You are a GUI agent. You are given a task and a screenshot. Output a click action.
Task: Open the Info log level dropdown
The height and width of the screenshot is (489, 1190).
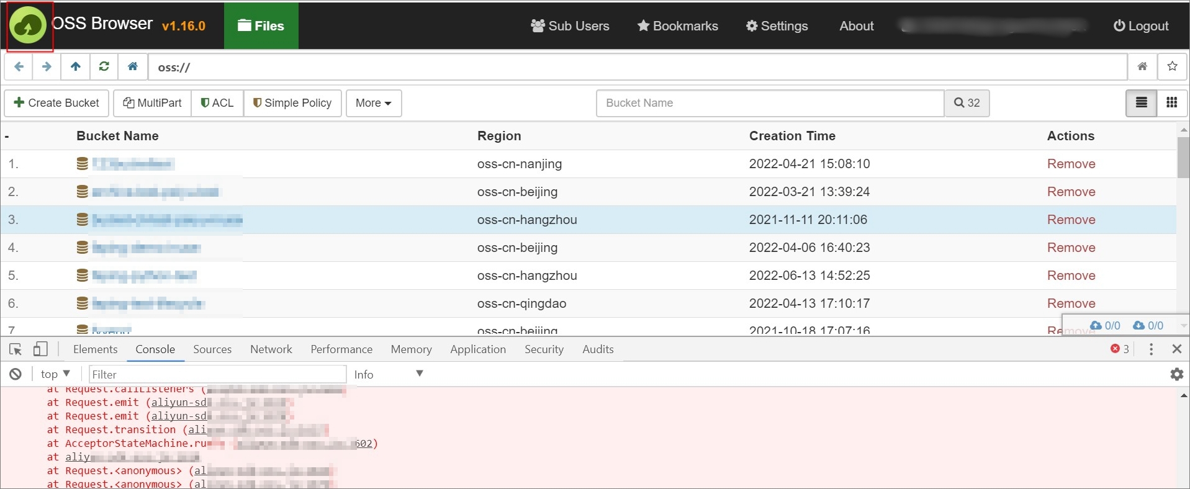click(389, 374)
